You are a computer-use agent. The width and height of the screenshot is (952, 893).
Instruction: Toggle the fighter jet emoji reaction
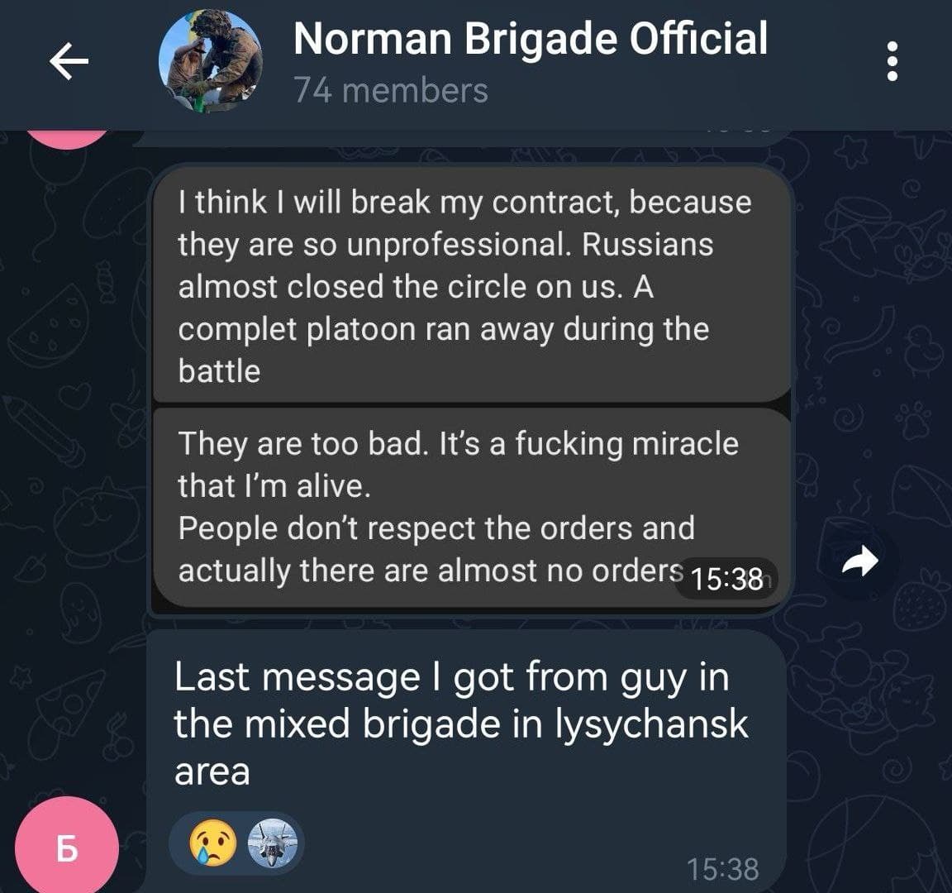273,842
